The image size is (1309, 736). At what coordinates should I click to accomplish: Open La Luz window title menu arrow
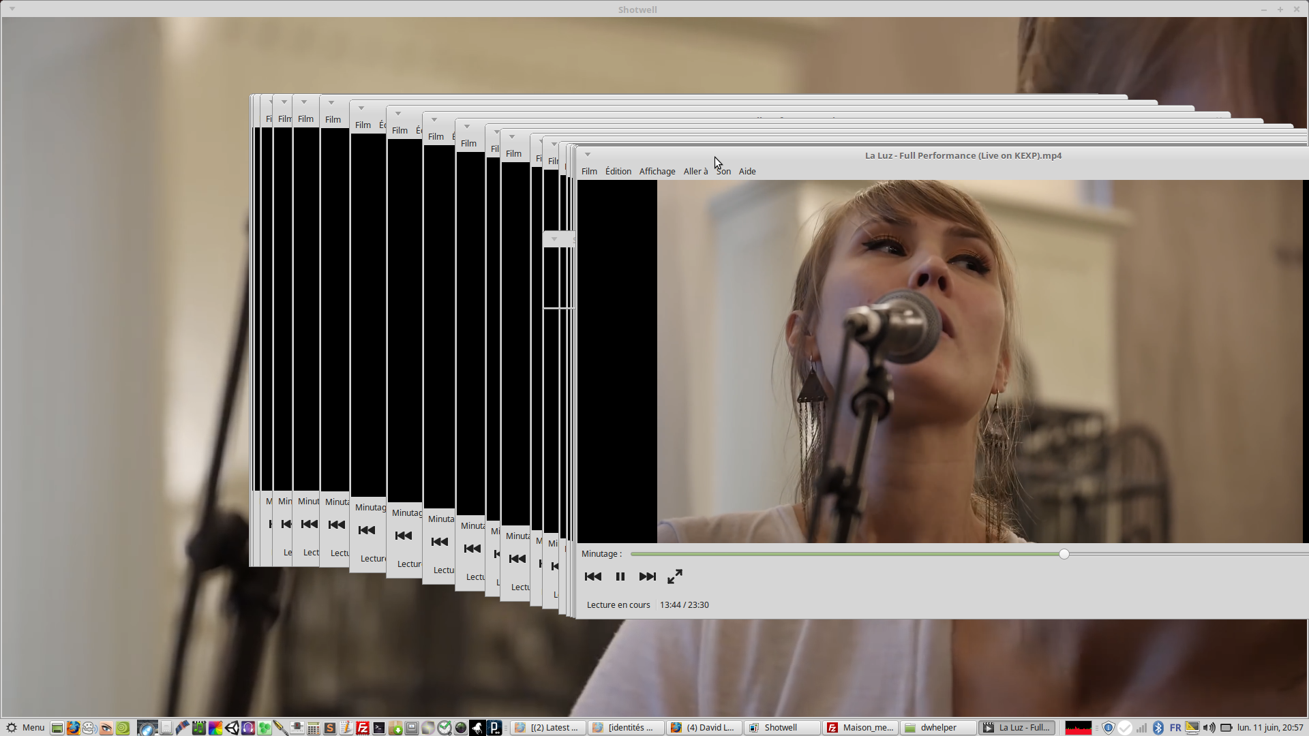(587, 155)
